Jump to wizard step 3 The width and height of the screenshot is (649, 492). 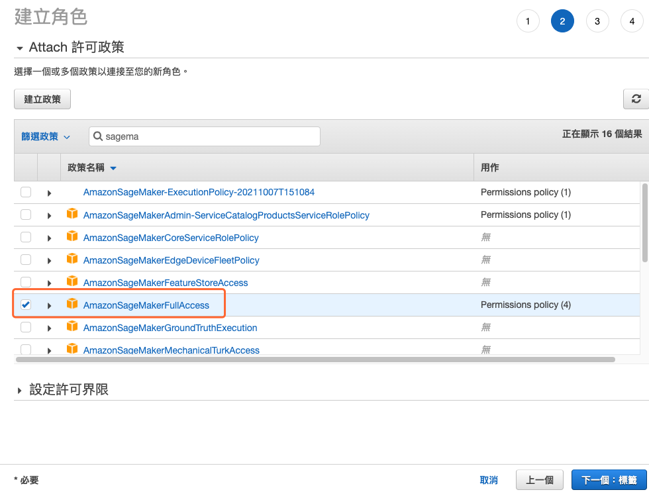click(597, 21)
